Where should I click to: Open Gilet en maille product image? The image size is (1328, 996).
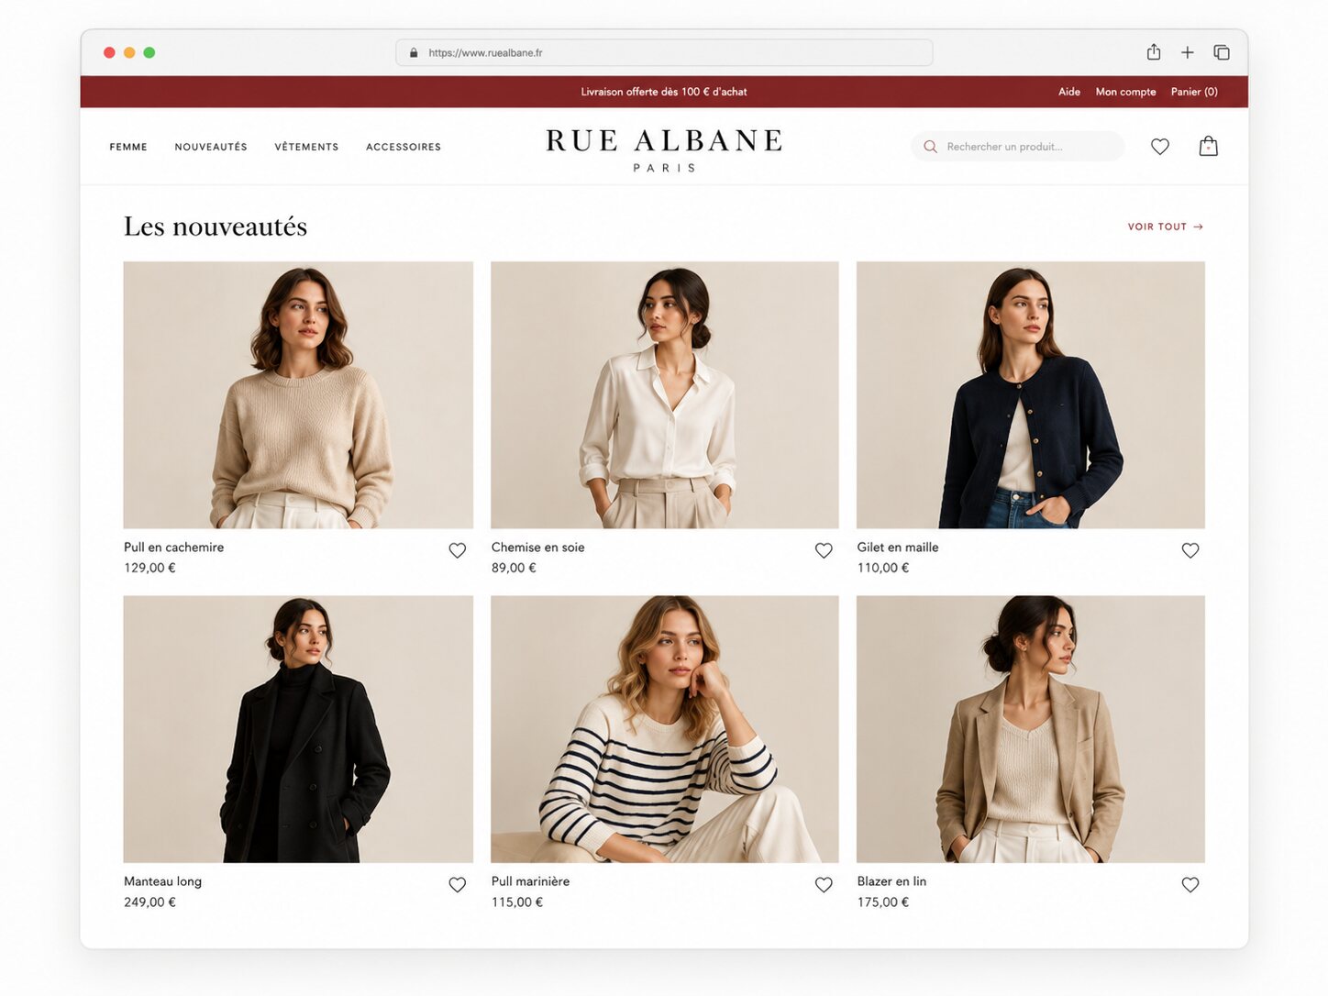(x=1031, y=395)
